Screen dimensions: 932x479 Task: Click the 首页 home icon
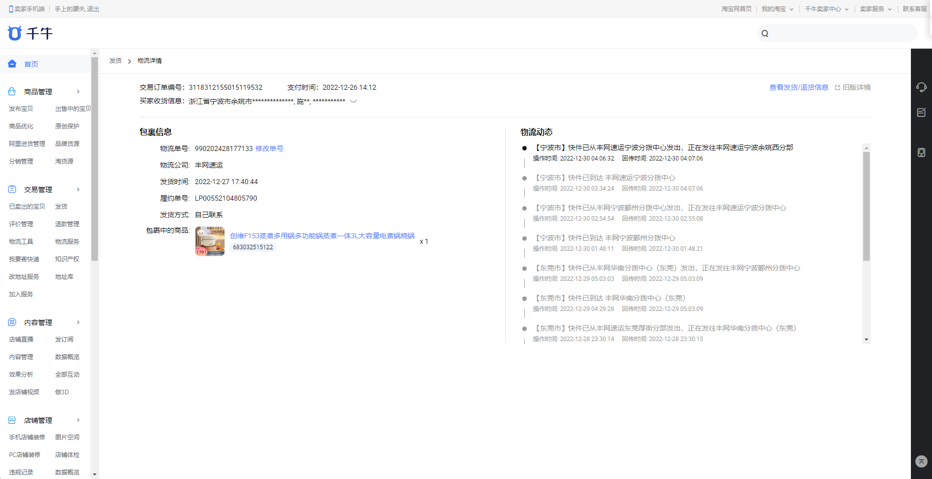point(12,64)
